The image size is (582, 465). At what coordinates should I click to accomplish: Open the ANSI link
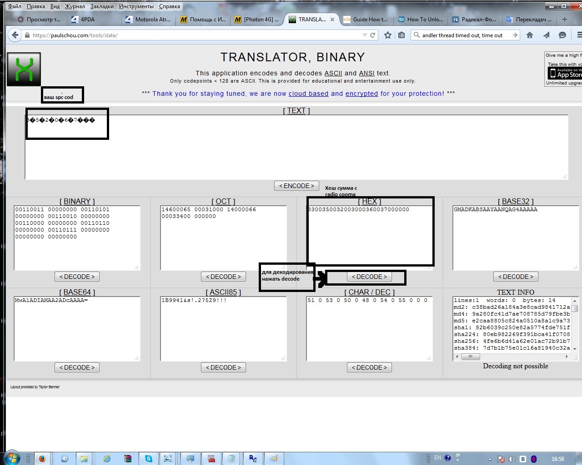367,73
